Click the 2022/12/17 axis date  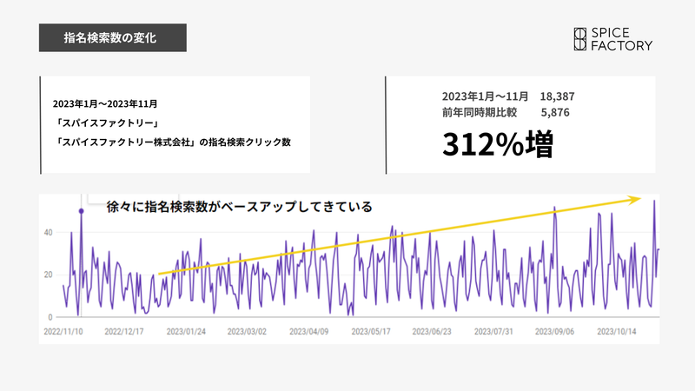click(124, 332)
